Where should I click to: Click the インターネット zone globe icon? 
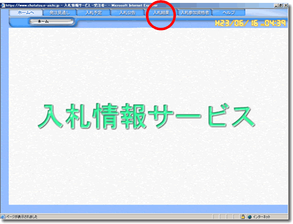pyautogui.click(x=250, y=217)
